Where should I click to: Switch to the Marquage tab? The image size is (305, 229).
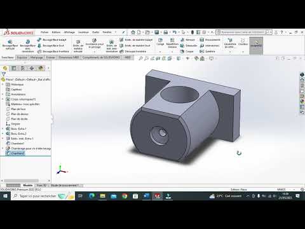(x=37, y=57)
